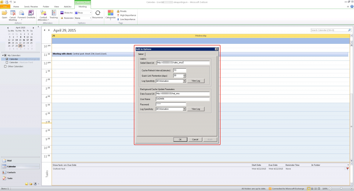
Task: Click the zoom in plus button
Action: coord(352,189)
